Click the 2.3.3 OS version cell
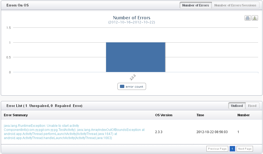The width and height of the screenshot is (263, 154). pos(159,132)
